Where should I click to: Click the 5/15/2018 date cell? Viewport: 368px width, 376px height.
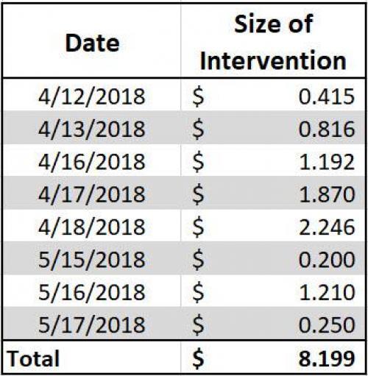coord(92,258)
